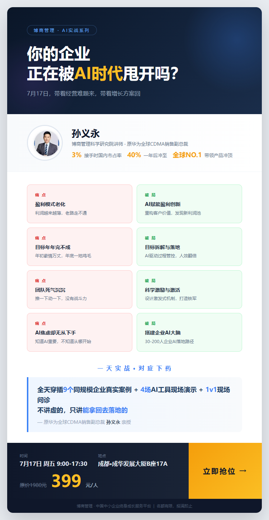Open the 搭建企业AI大脑 card
Image resolution: width=269 pixels, height=520 pixels.
[x=189, y=332]
